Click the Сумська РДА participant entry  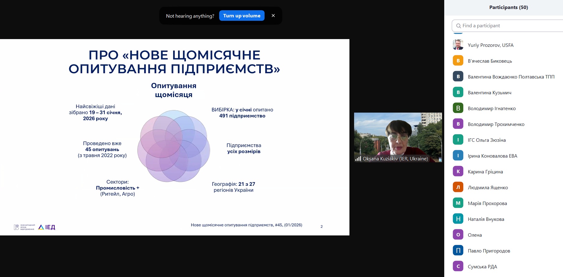click(482, 266)
